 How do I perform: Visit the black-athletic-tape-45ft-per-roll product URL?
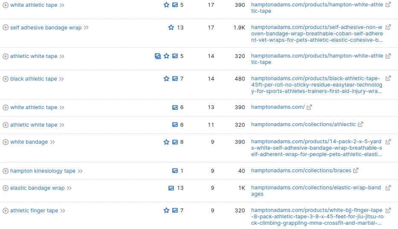tap(317, 85)
